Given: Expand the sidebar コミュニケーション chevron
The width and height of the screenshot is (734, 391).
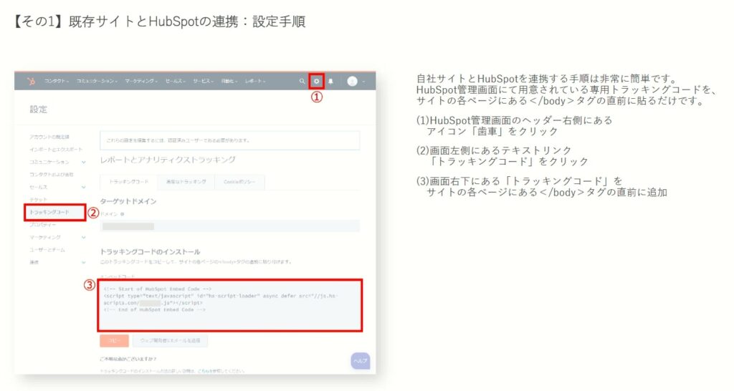Looking at the screenshot, I should pyautogui.click(x=83, y=163).
